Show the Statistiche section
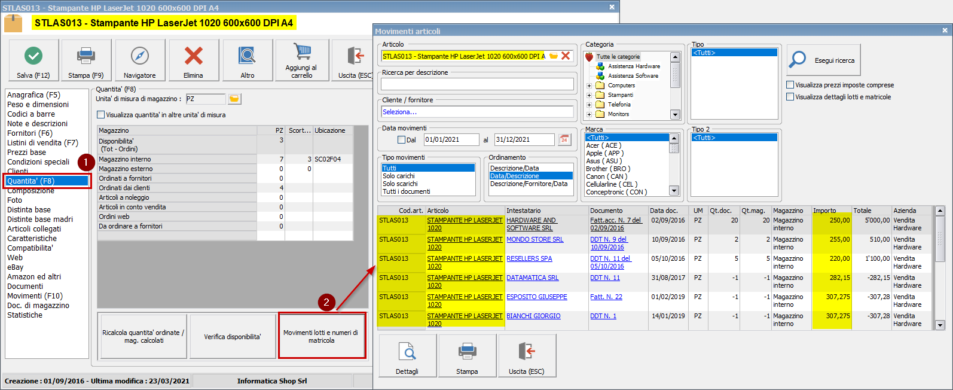Screen dimensions: 953x390 pyautogui.click(x=25, y=315)
